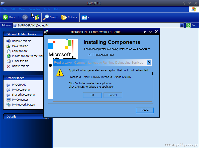Open the File menu
The image size is (199, 148).
5,9
